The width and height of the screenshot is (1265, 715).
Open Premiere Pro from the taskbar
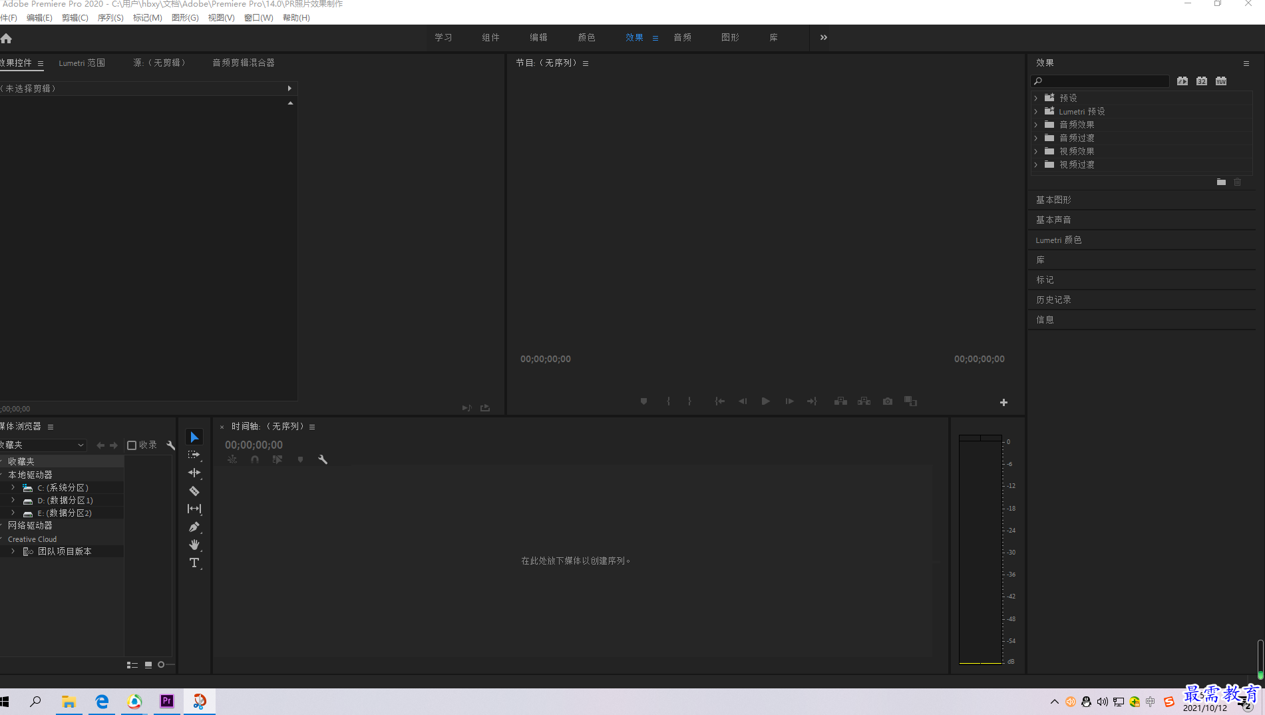pos(167,701)
